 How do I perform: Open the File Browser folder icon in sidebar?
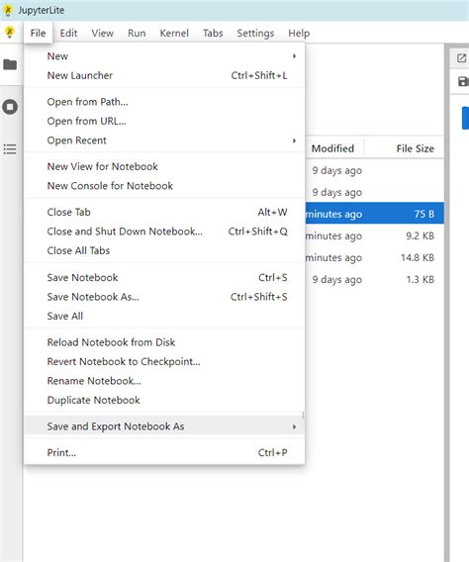click(10, 64)
